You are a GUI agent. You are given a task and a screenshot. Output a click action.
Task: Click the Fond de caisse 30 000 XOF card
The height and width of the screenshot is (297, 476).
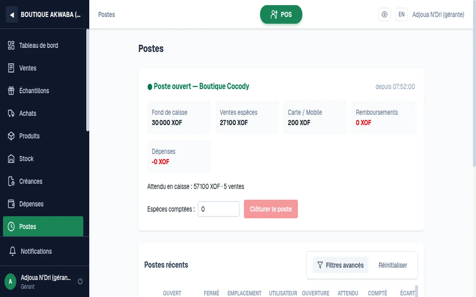(x=179, y=117)
